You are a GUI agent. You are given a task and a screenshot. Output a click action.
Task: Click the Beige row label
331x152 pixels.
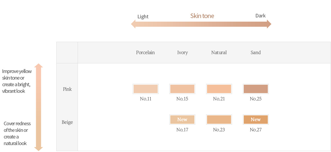[x=67, y=122]
